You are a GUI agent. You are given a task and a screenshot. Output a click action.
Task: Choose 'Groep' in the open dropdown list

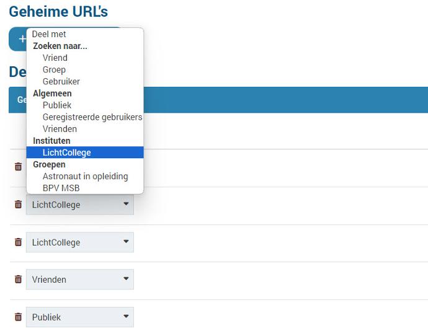coord(54,69)
